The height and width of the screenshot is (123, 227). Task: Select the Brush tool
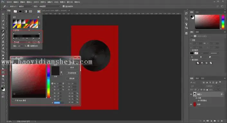click(3, 38)
